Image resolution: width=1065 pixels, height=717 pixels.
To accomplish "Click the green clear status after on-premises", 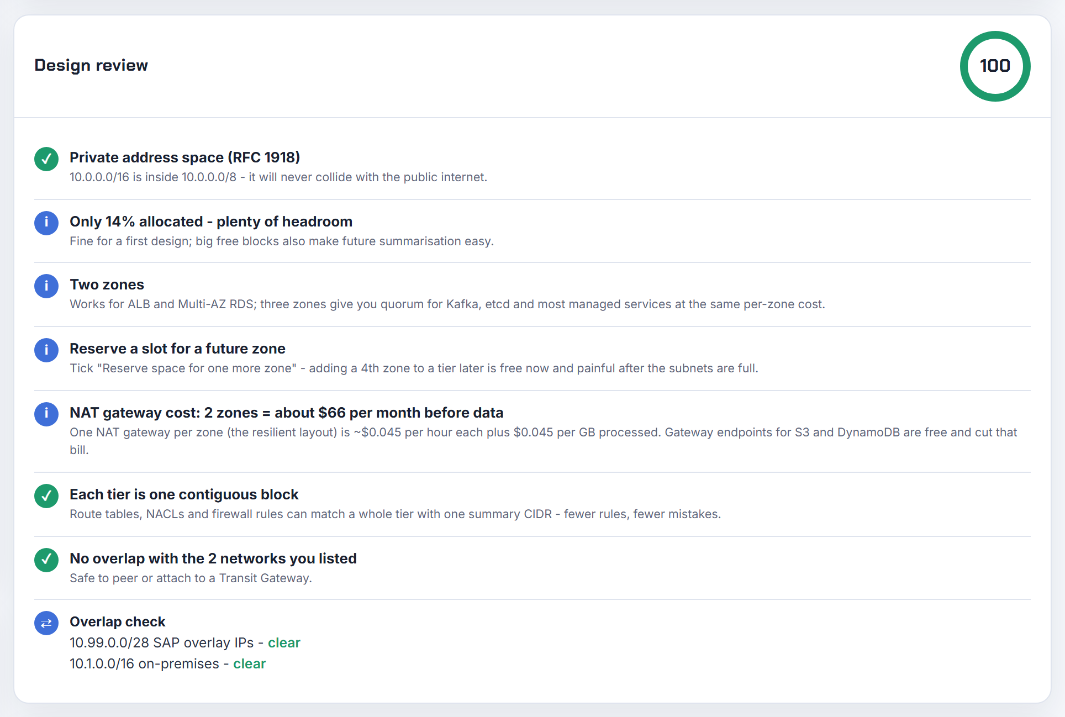I will pyautogui.click(x=250, y=664).
